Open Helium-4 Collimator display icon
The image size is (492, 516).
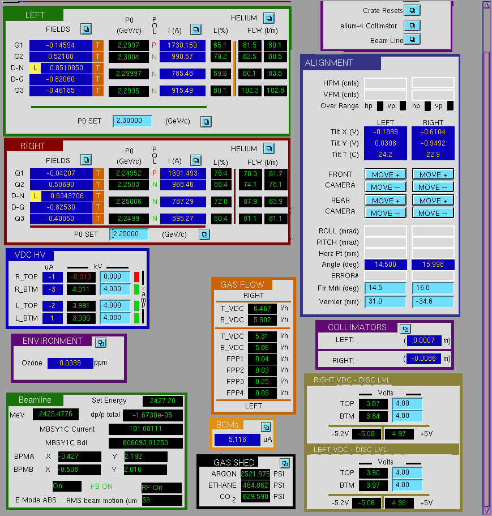click(412, 25)
